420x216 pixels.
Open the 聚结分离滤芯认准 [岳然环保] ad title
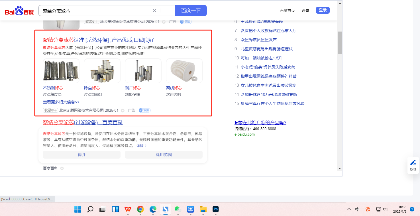99,40
